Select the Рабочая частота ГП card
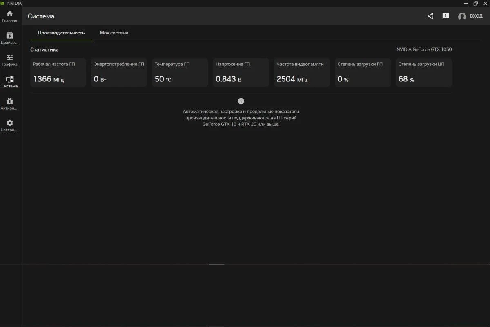This screenshot has height=327, width=490. 58,72
